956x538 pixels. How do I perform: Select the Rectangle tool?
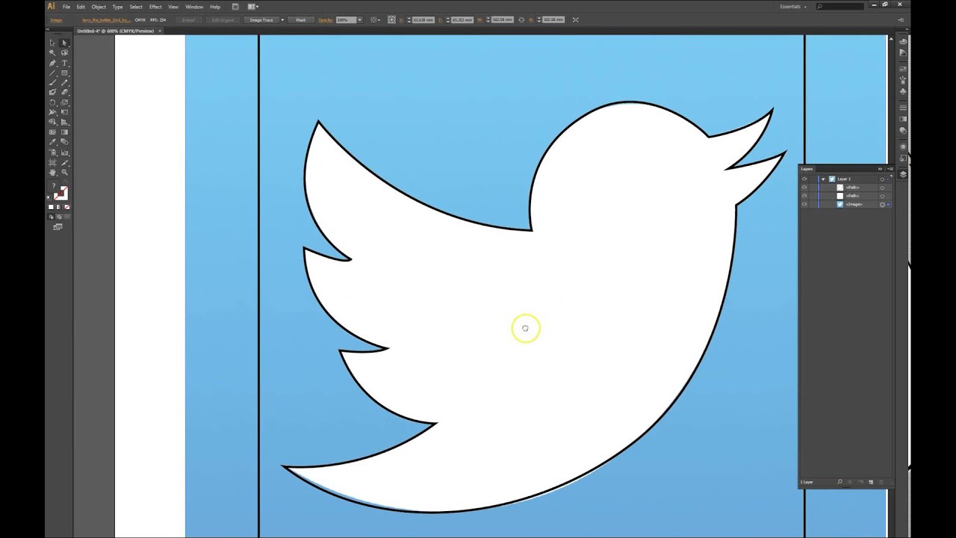click(64, 72)
